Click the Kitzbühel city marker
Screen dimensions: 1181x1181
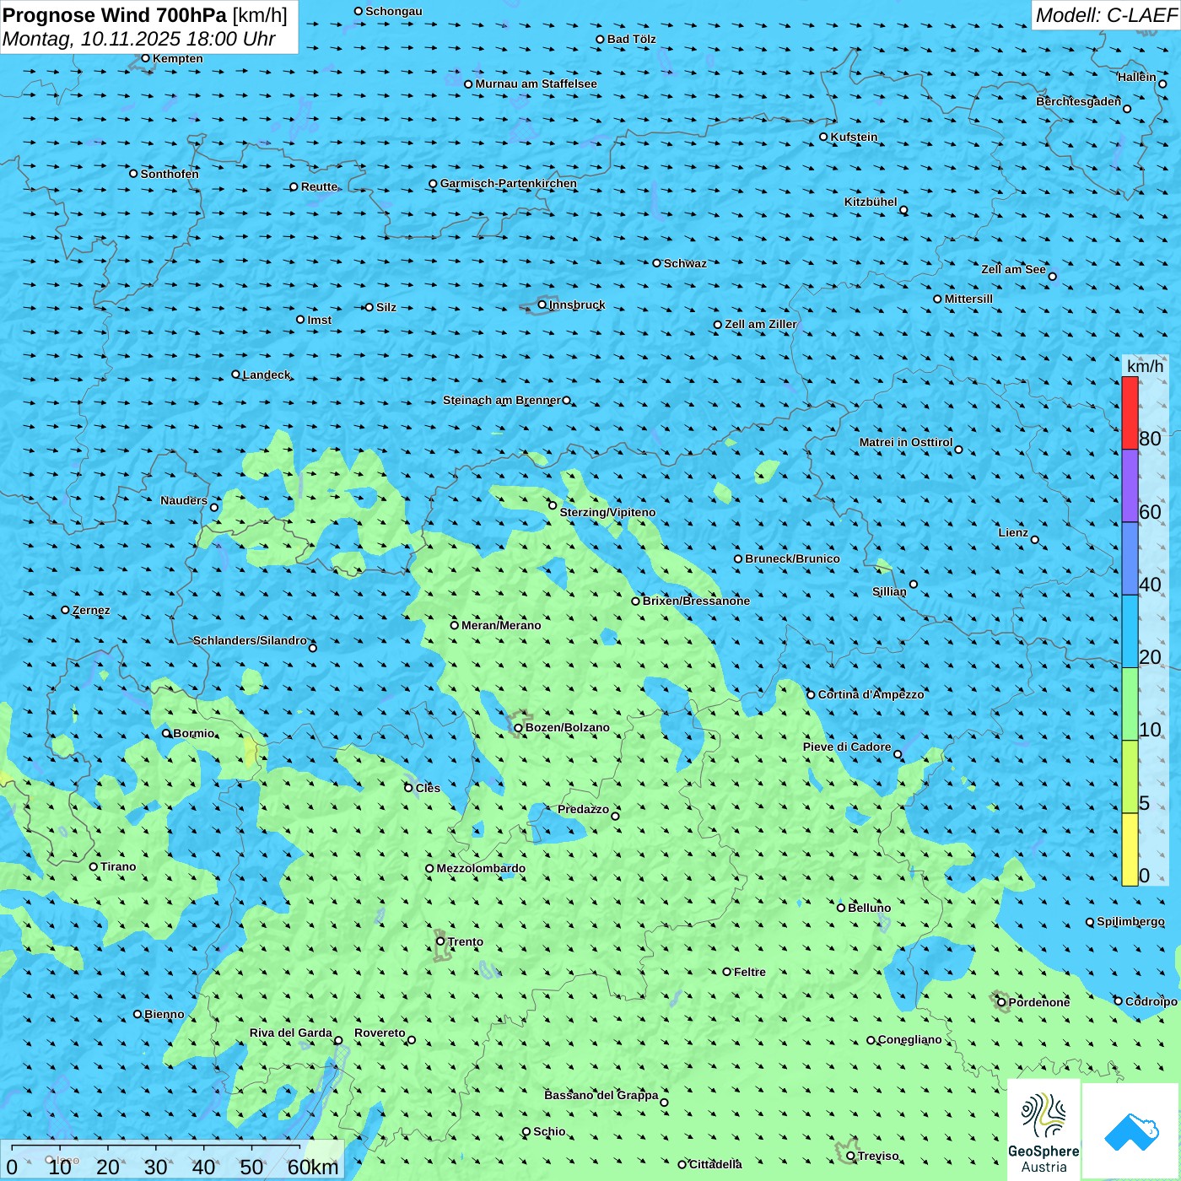coord(903,210)
